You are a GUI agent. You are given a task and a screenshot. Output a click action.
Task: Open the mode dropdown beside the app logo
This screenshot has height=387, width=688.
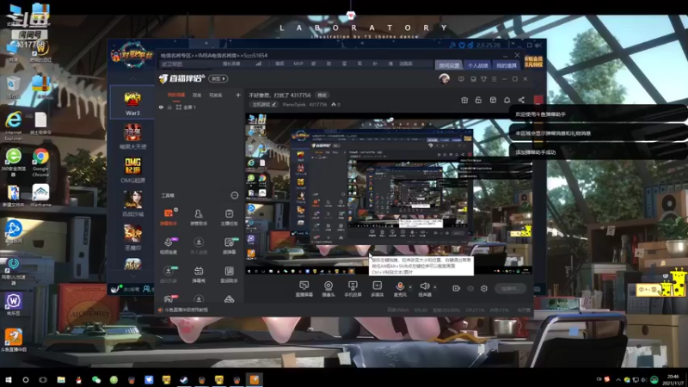click(218, 78)
